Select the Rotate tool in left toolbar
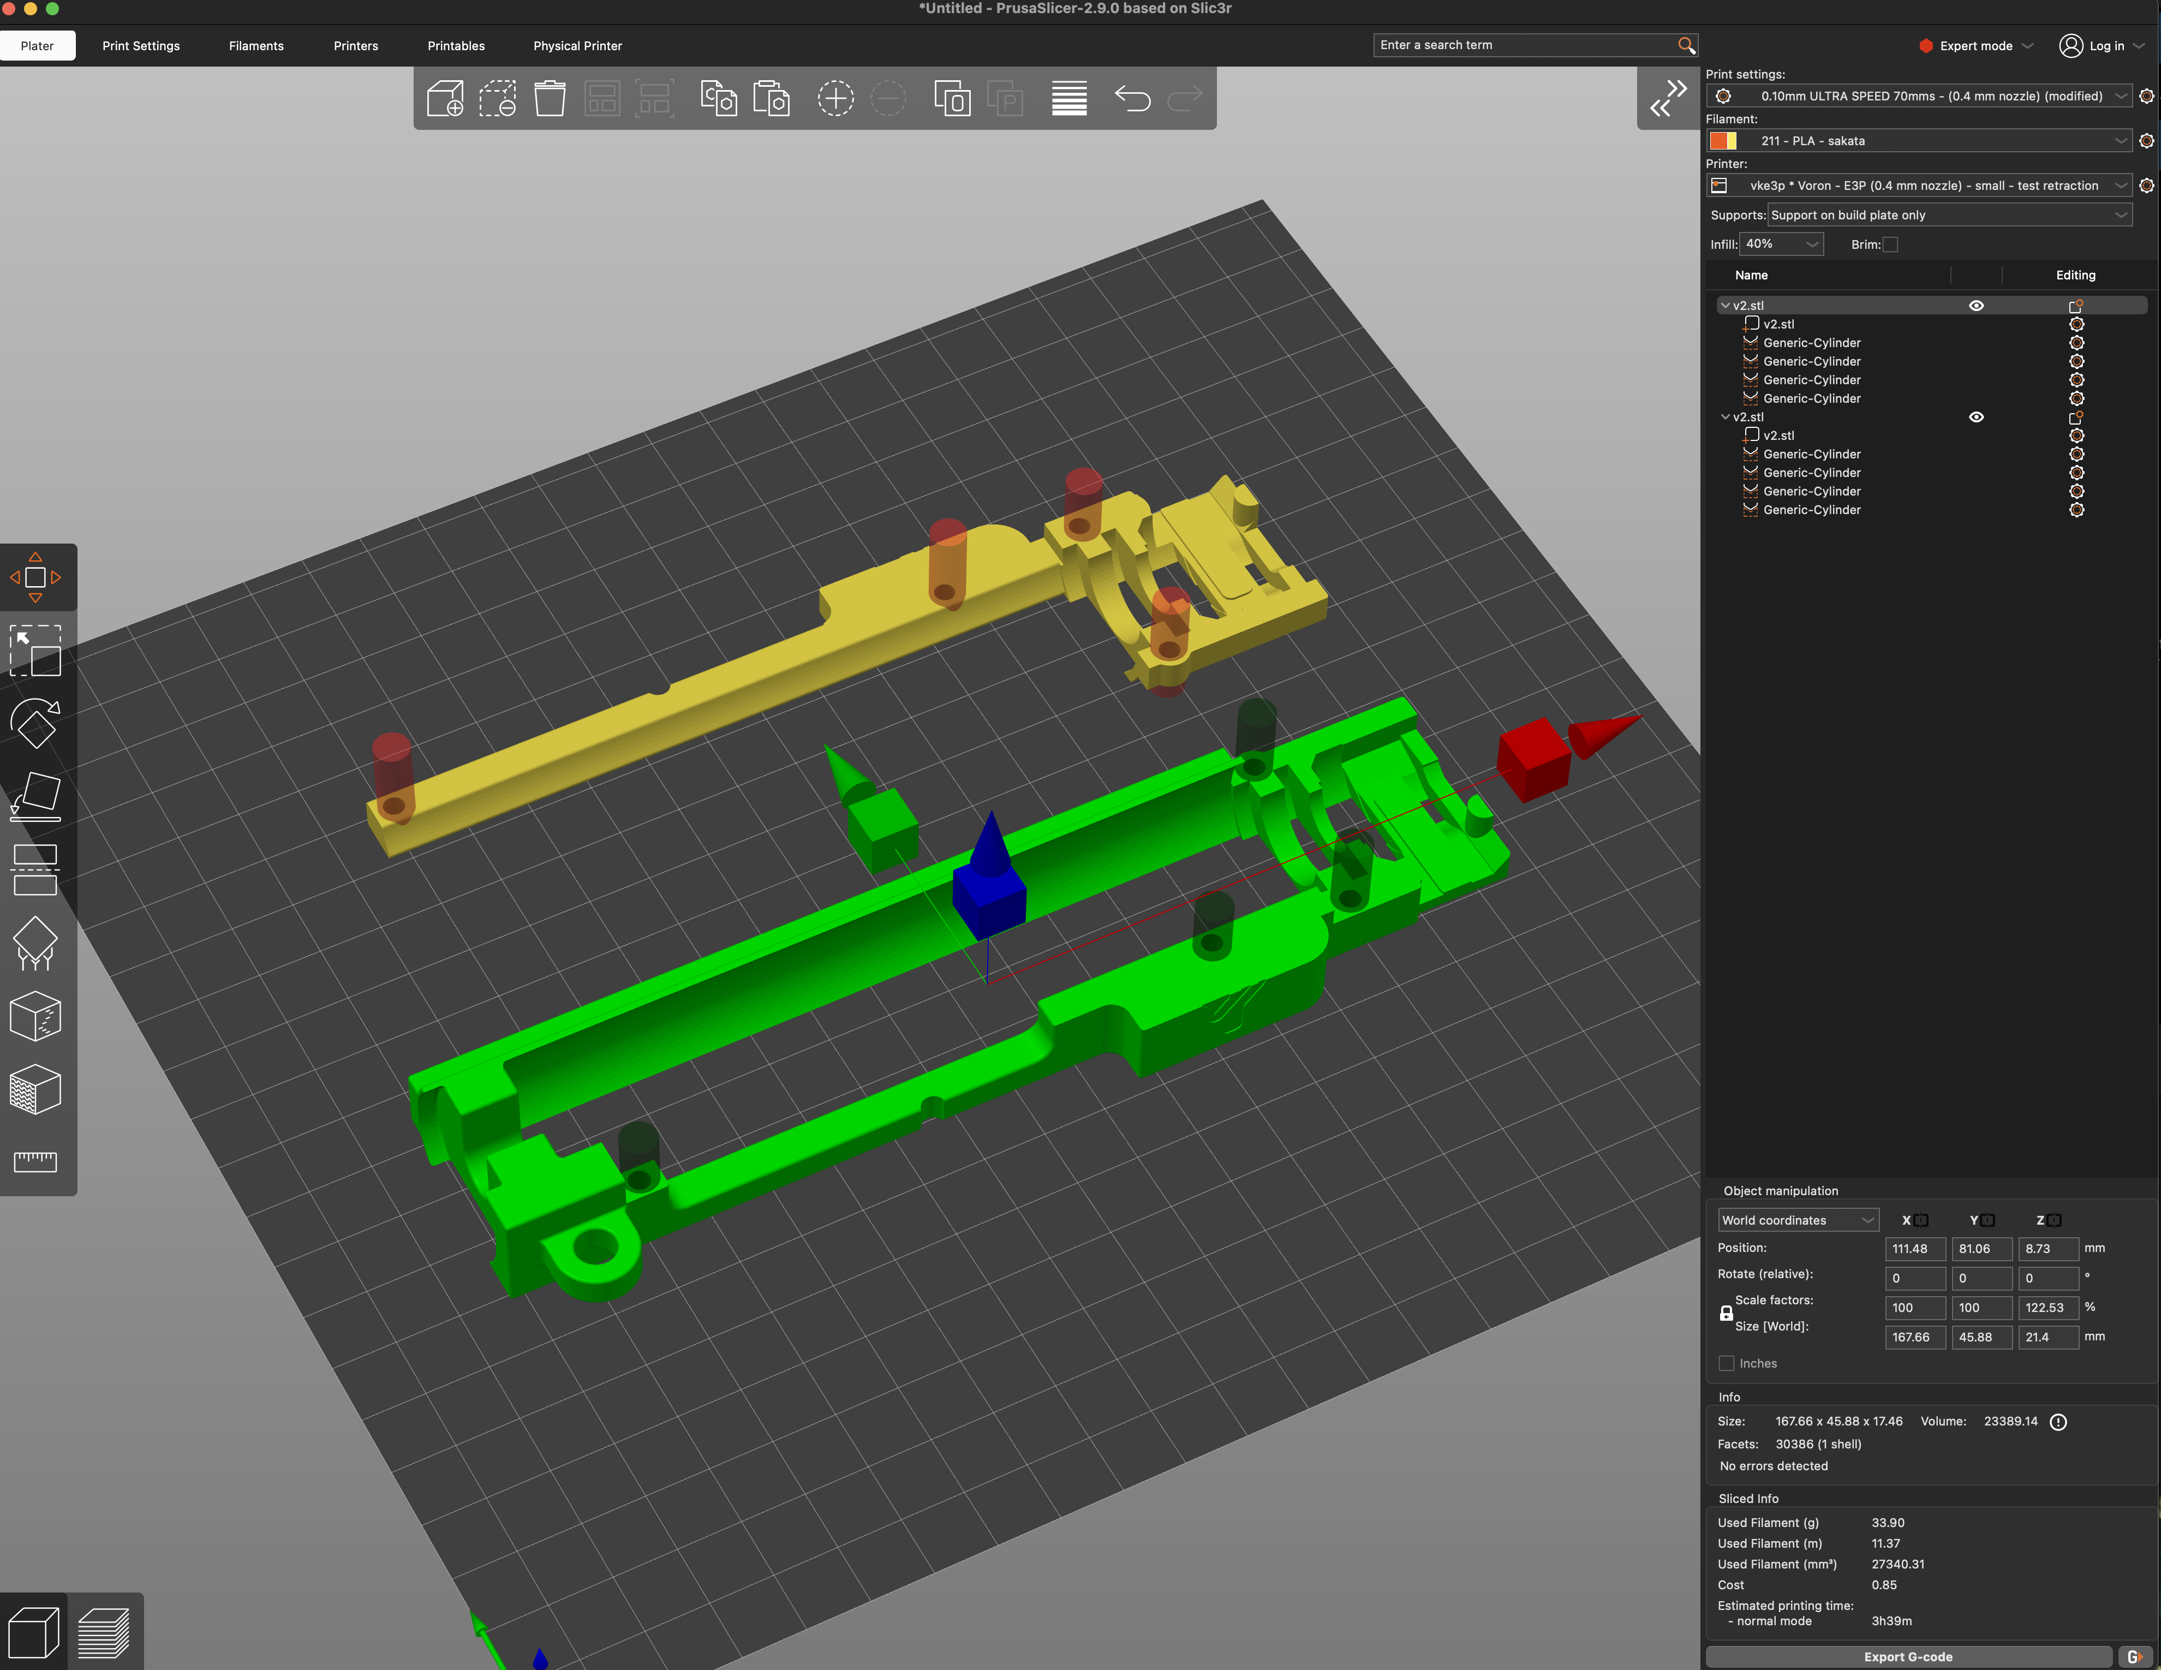The image size is (2161, 1670). [x=35, y=723]
